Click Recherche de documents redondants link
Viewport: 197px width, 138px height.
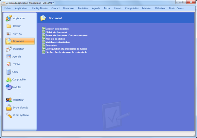point(66,52)
